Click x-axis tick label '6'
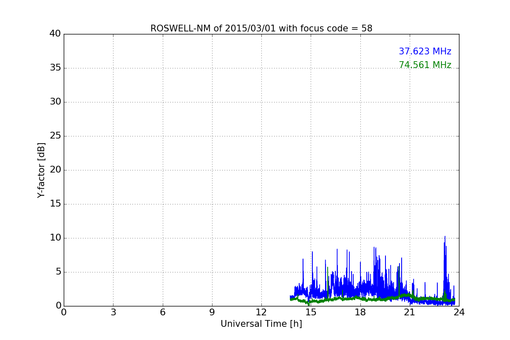This screenshot has width=510, height=340. [x=162, y=312]
